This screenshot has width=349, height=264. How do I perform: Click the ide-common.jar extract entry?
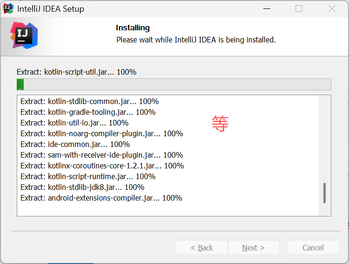(75, 144)
